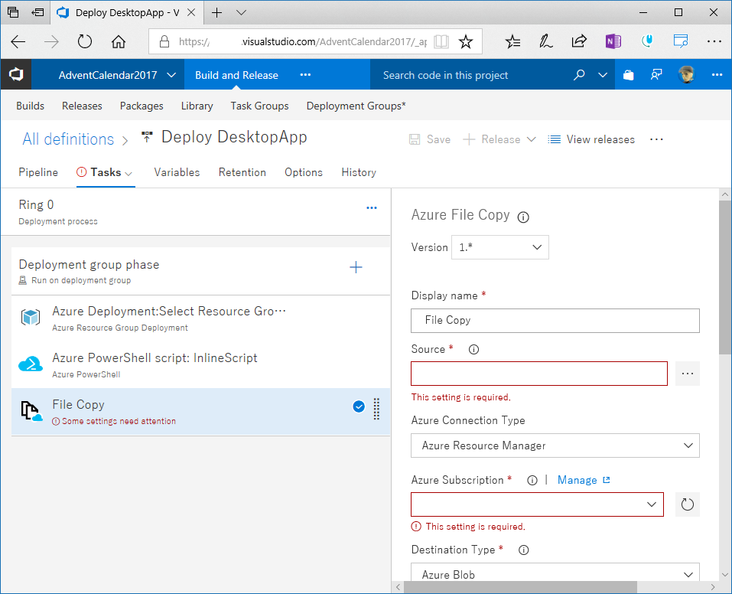Open the Azure Connection Type dropdown
The height and width of the screenshot is (594, 732).
pyautogui.click(x=555, y=445)
